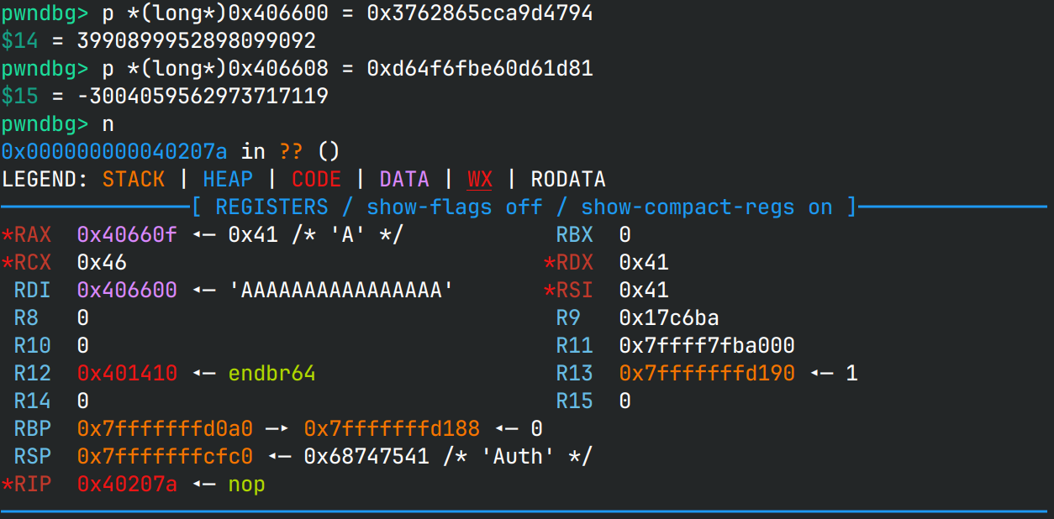This screenshot has width=1054, height=519.
Task: Select the RBP value 0x7fffffffd0a0
Action: click(x=165, y=428)
